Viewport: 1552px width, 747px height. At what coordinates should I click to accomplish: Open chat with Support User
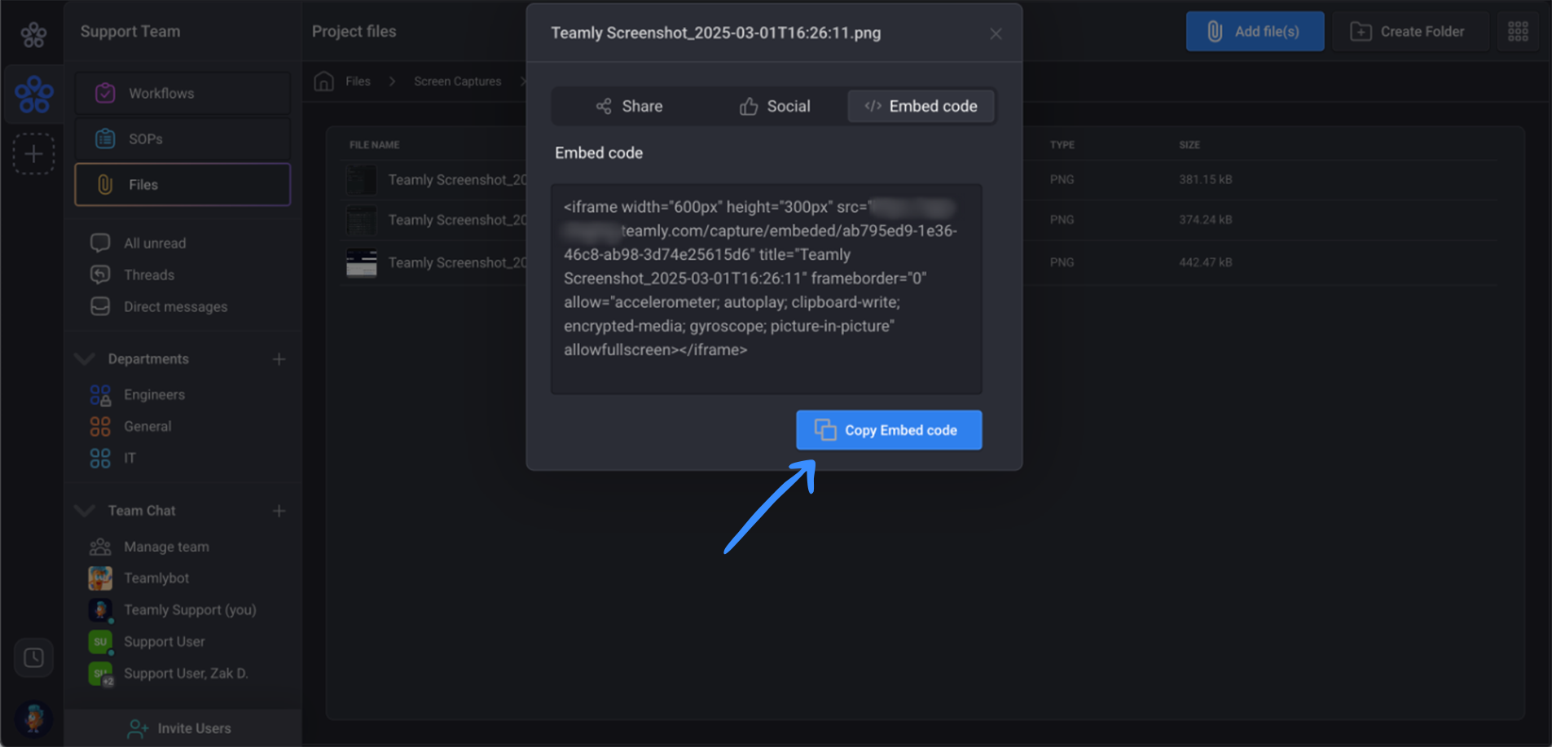(164, 642)
